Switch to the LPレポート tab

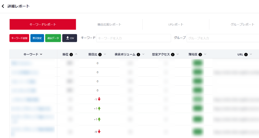[176, 25]
